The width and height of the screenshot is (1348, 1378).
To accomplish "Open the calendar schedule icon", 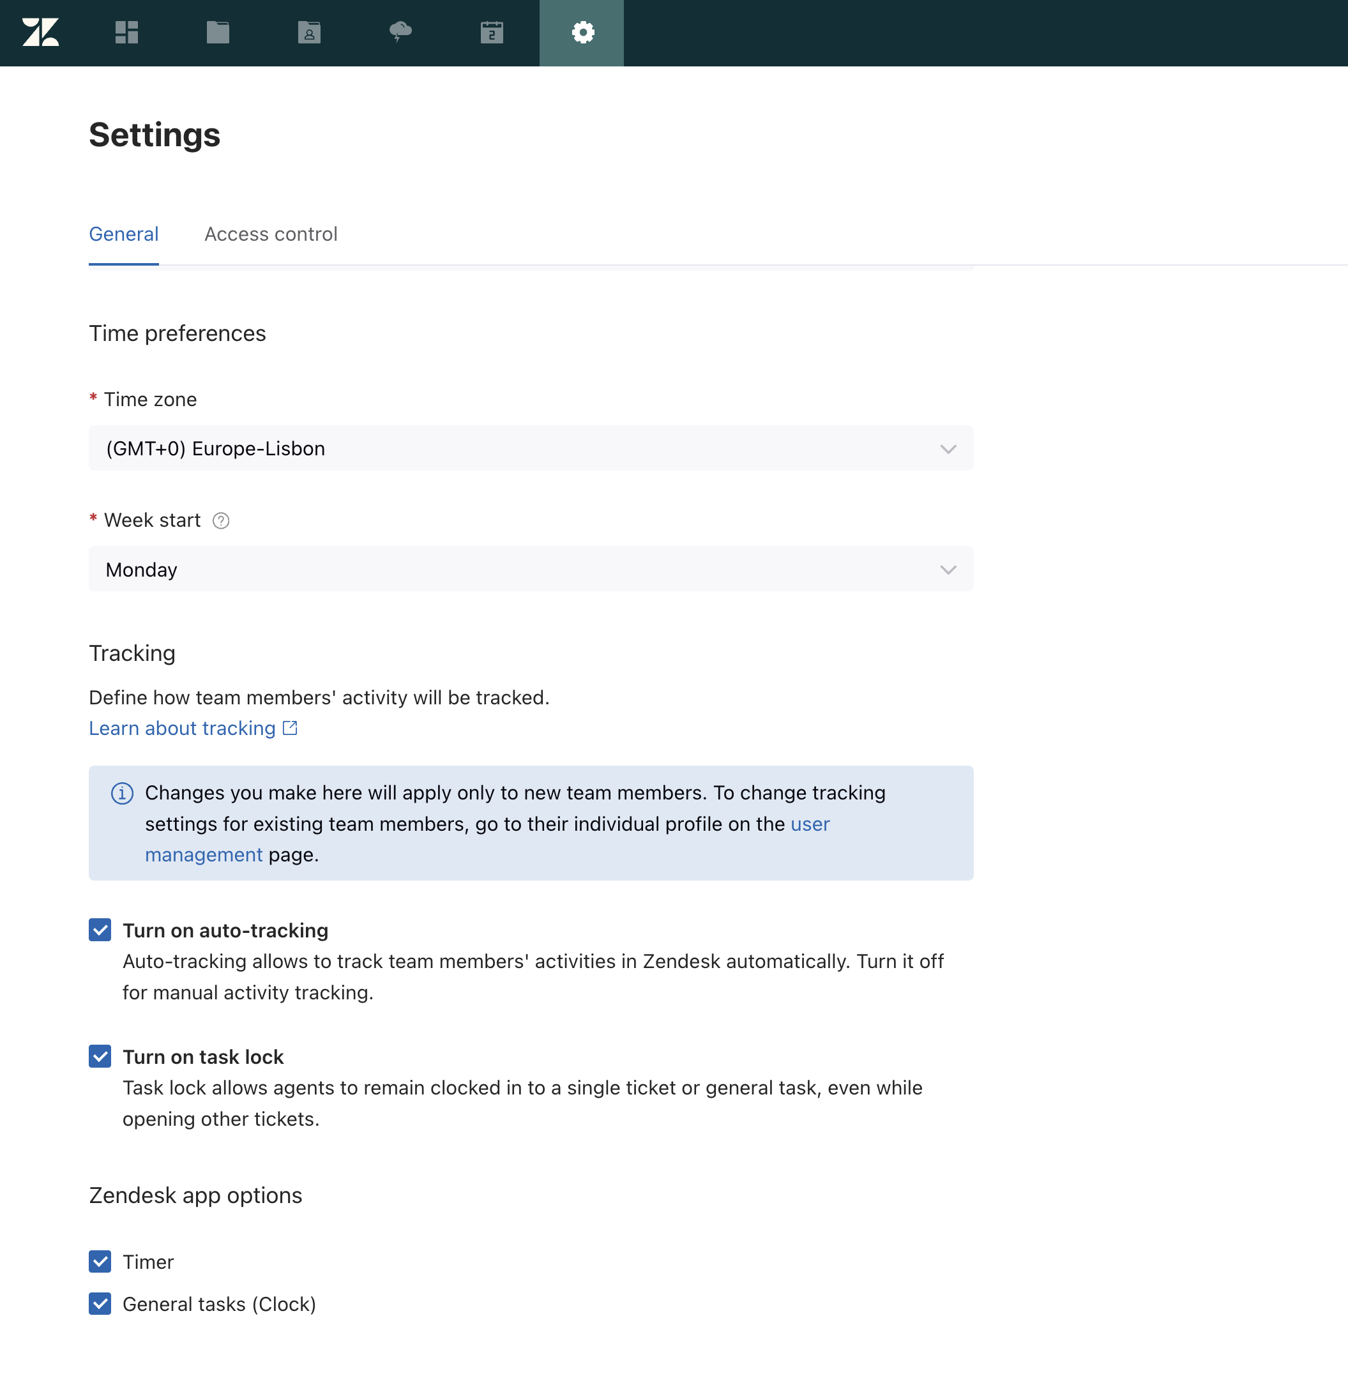I will coord(492,33).
